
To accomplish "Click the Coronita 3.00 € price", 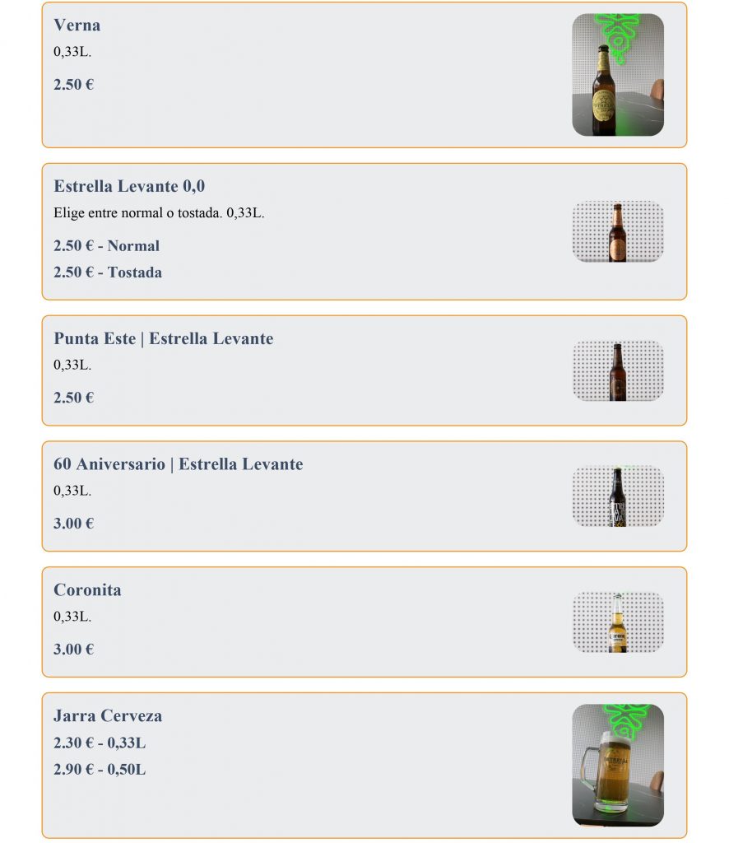I will (73, 650).
